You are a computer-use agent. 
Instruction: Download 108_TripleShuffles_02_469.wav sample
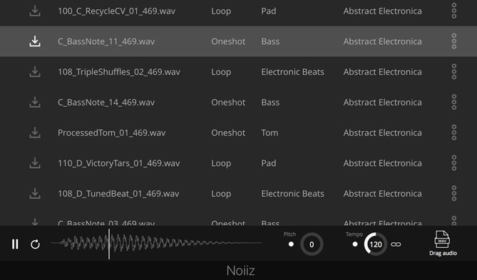point(35,72)
